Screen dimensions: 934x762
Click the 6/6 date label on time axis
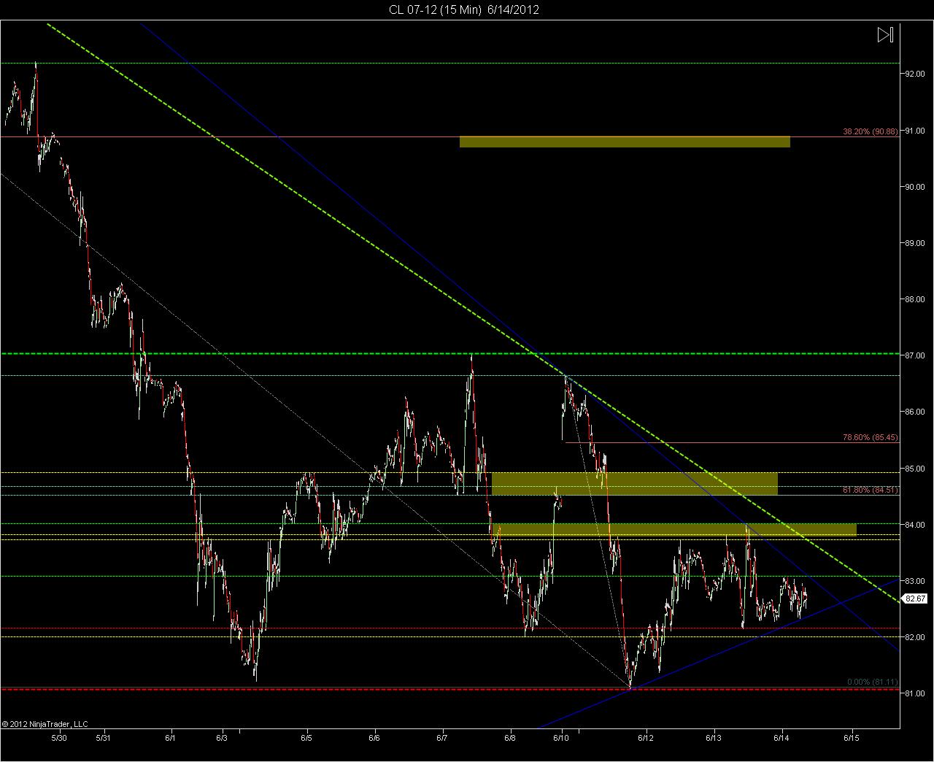coord(375,738)
